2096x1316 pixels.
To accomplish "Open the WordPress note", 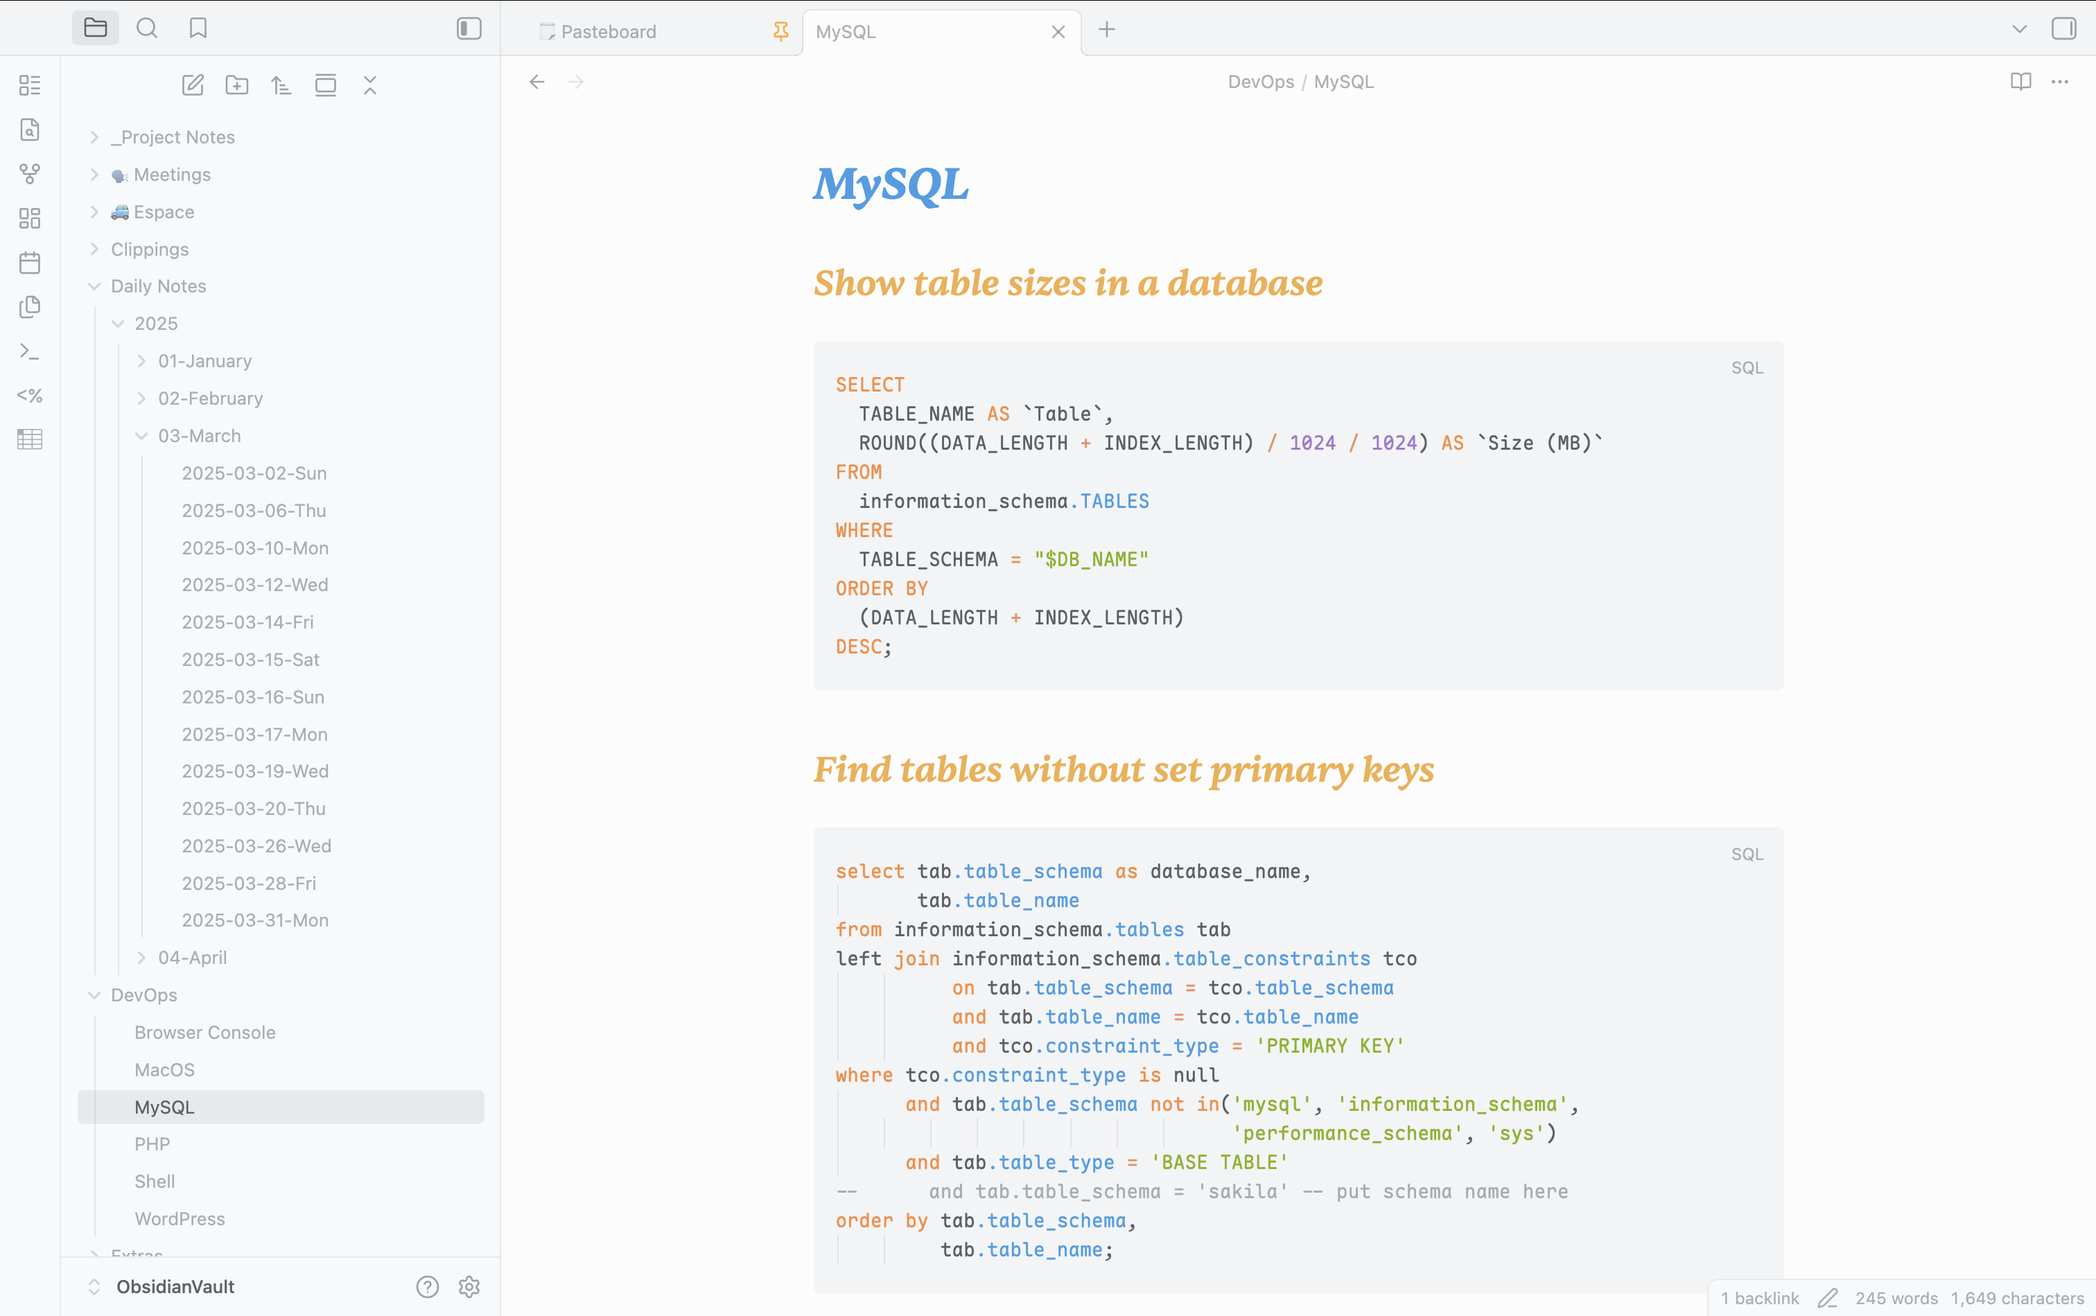I will (281, 1220).
